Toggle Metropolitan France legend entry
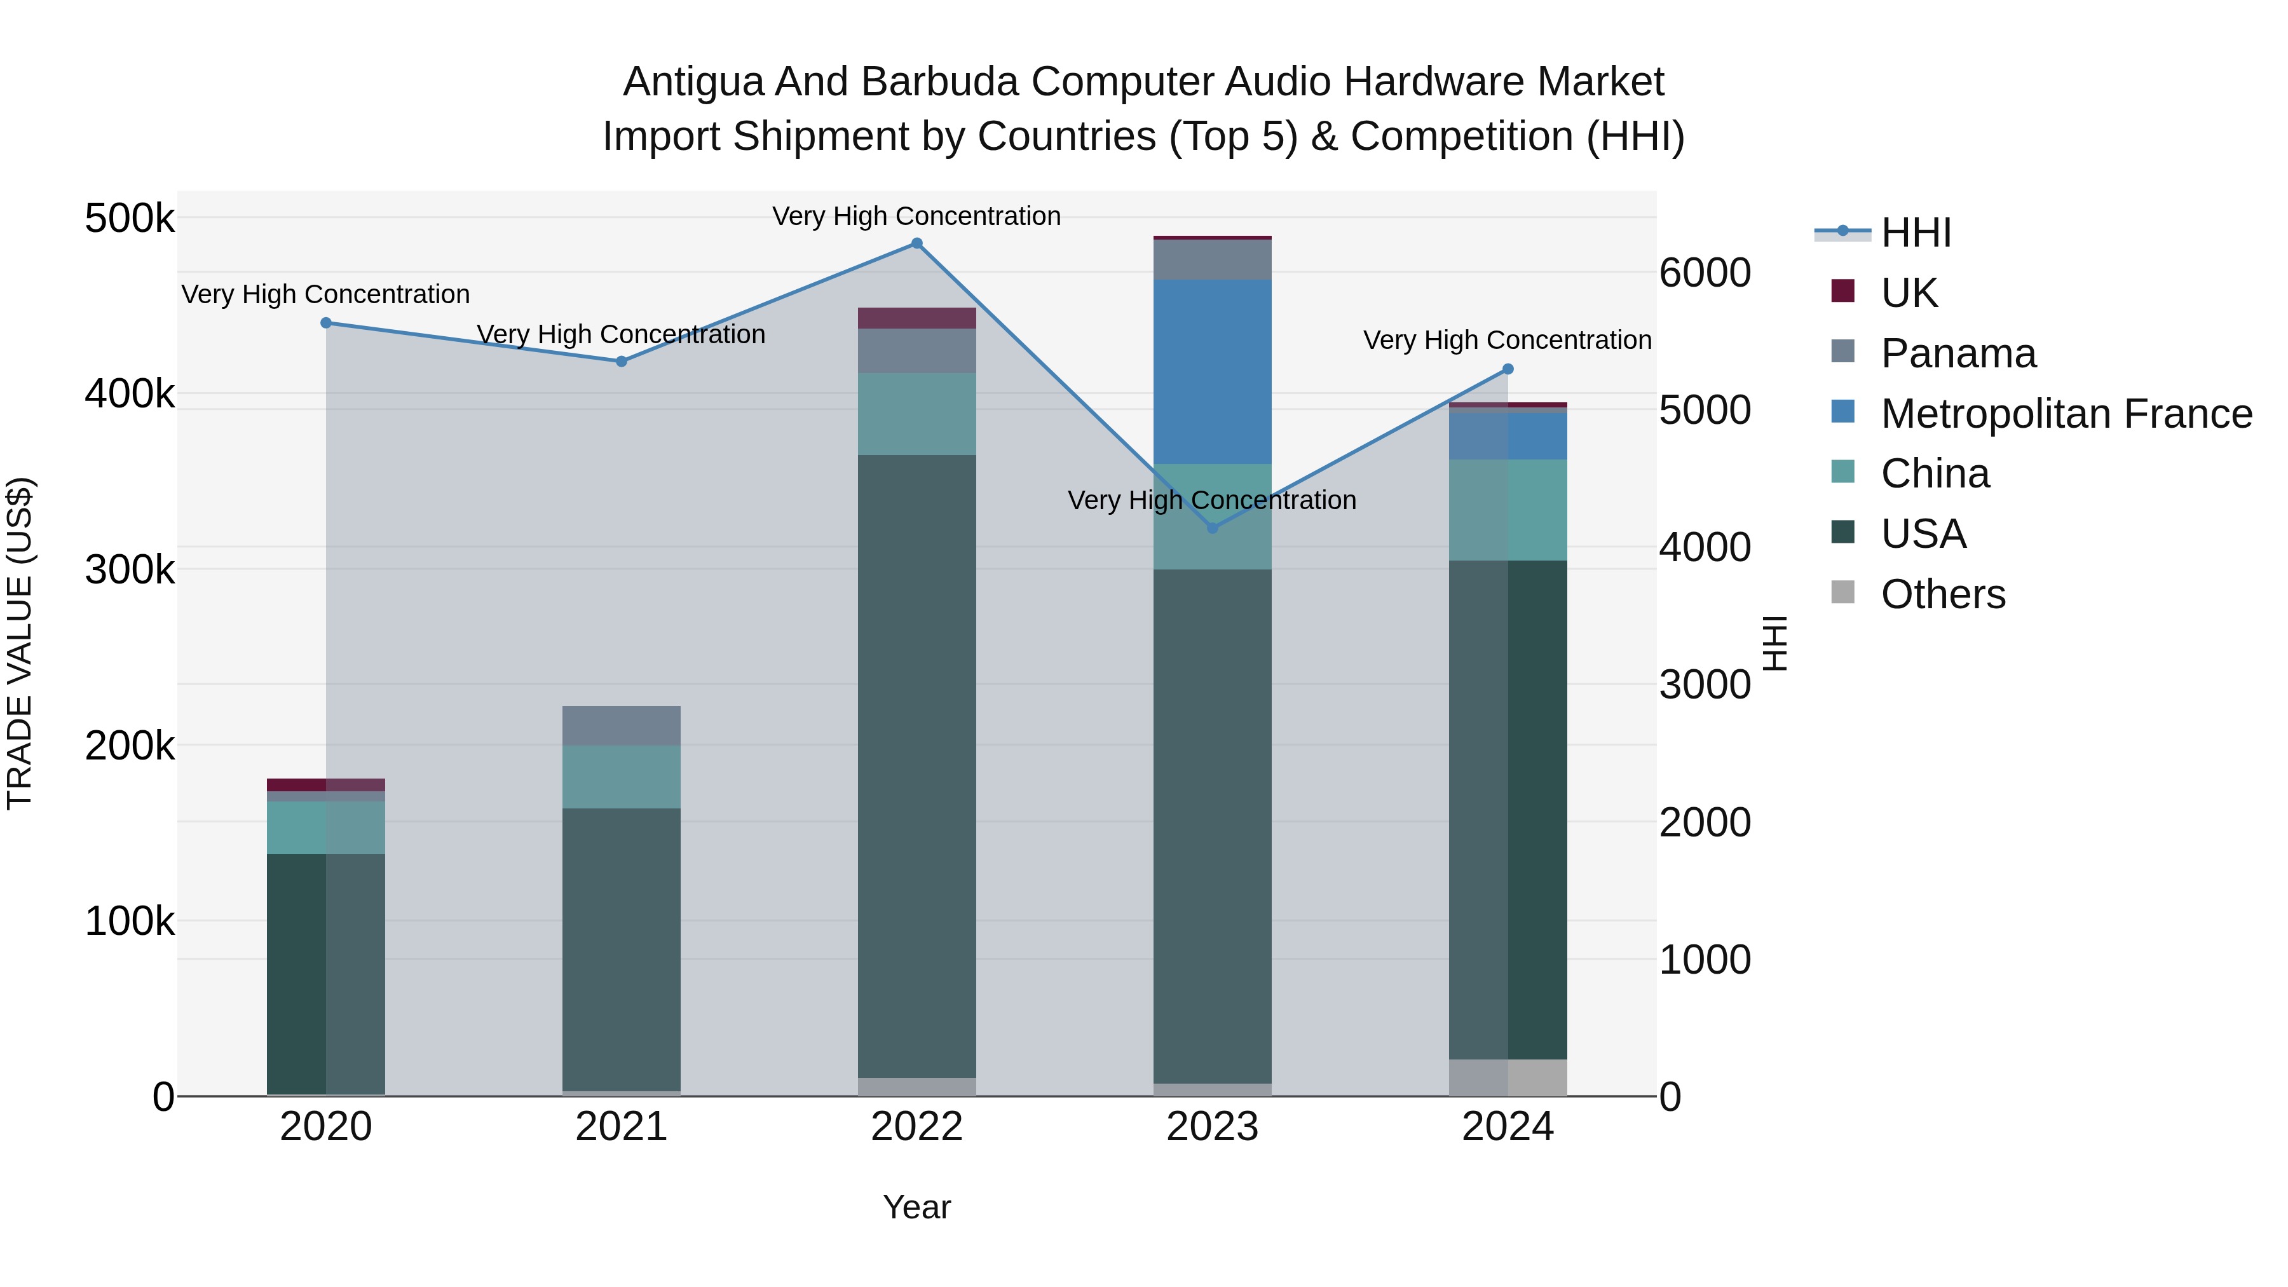2288x1287 pixels. [x=2041, y=413]
